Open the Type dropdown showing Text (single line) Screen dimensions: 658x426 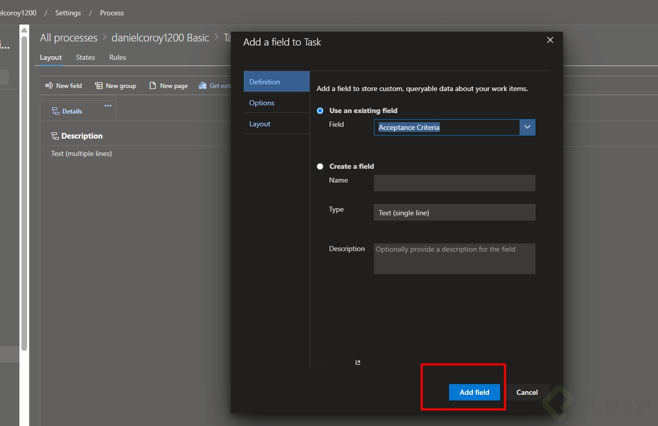(454, 213)
